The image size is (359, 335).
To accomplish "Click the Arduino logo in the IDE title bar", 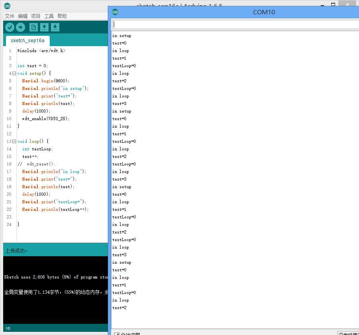I will (x=7, y=6).
